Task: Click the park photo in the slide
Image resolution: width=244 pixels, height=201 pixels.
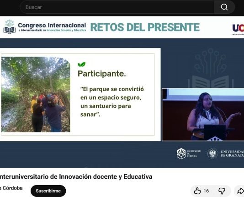Action: tap(36, 94)
